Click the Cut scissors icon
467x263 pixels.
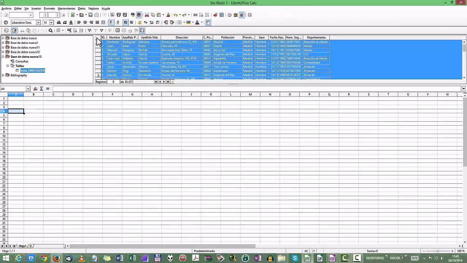[x=147, y=15]
